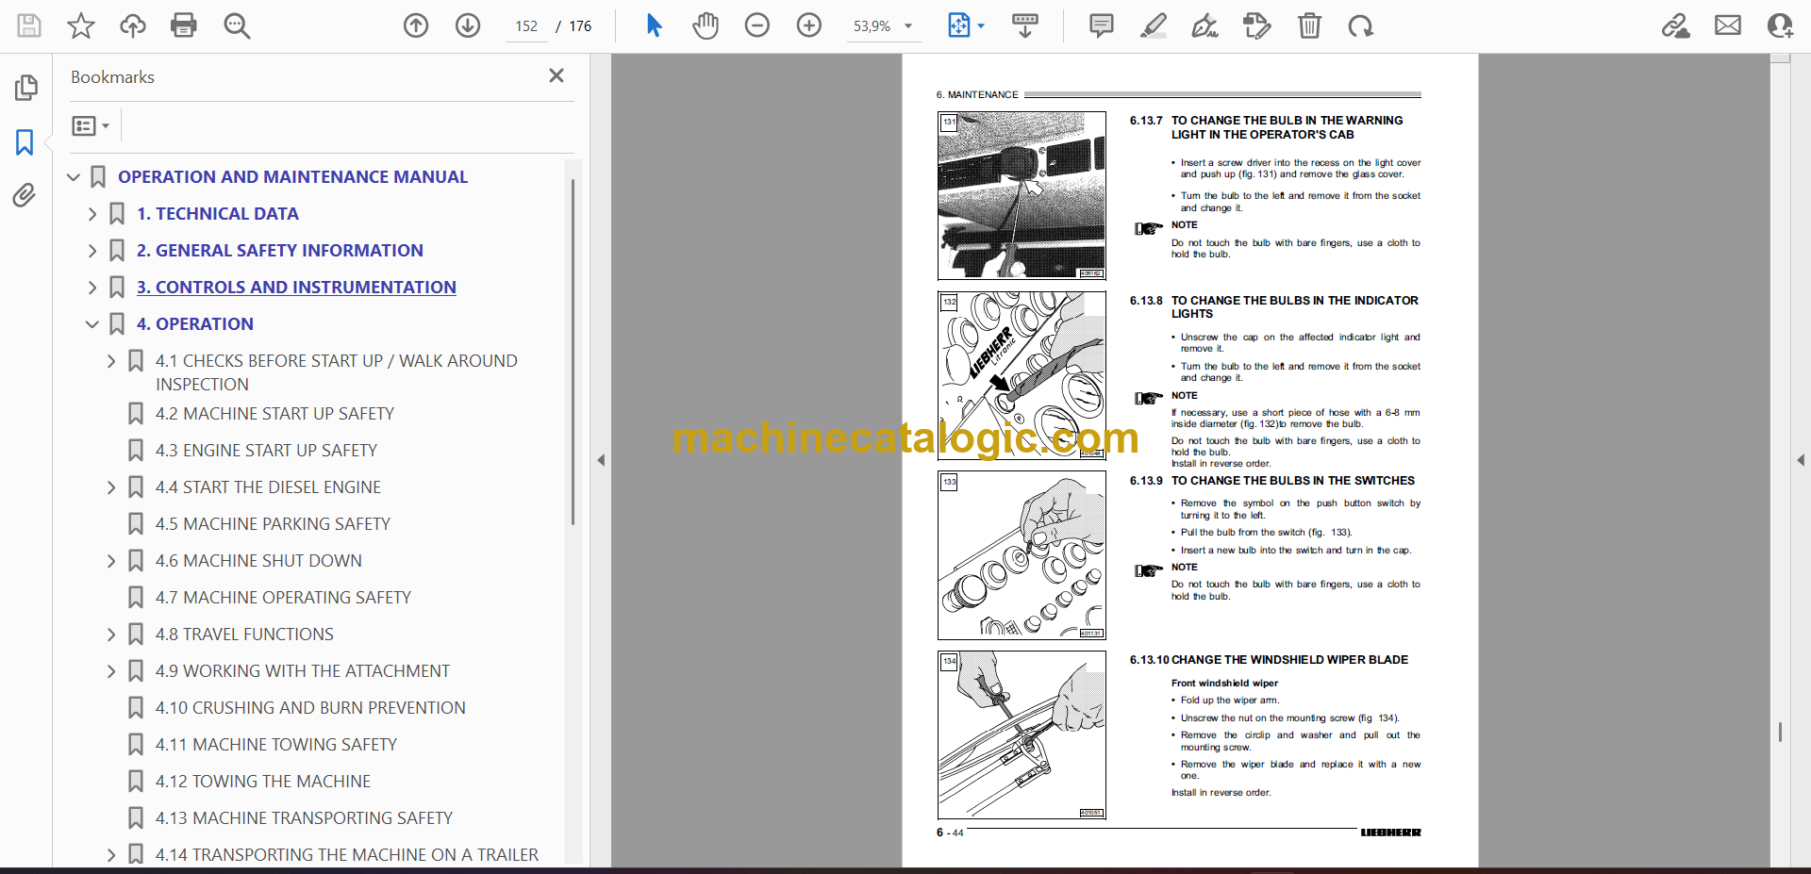
Task: Open the account profile icon
Action: tap(1780, 25)
